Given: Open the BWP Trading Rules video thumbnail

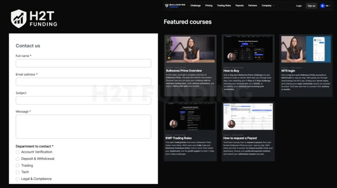Looking at the screenshot, I should click(x=190, y=117).
